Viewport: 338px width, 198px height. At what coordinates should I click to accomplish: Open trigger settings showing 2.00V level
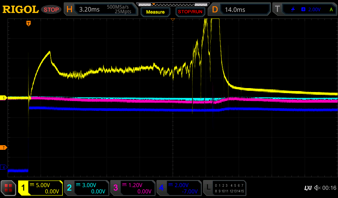[x=304, y=10]
